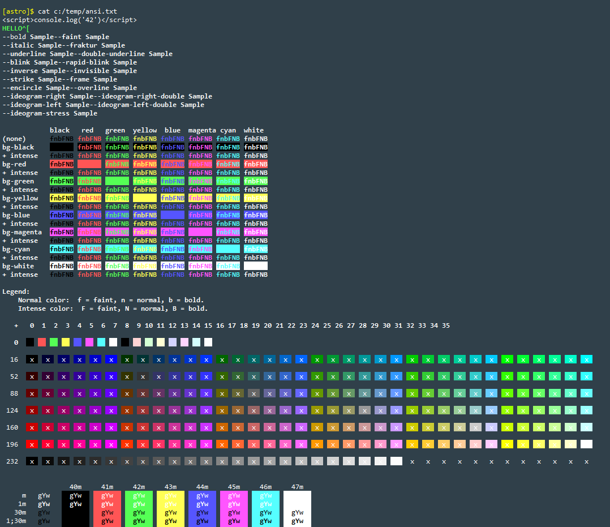Click the "yellow" column header
The height and width of the screenshot is (527, 610).
click(145, 130)
